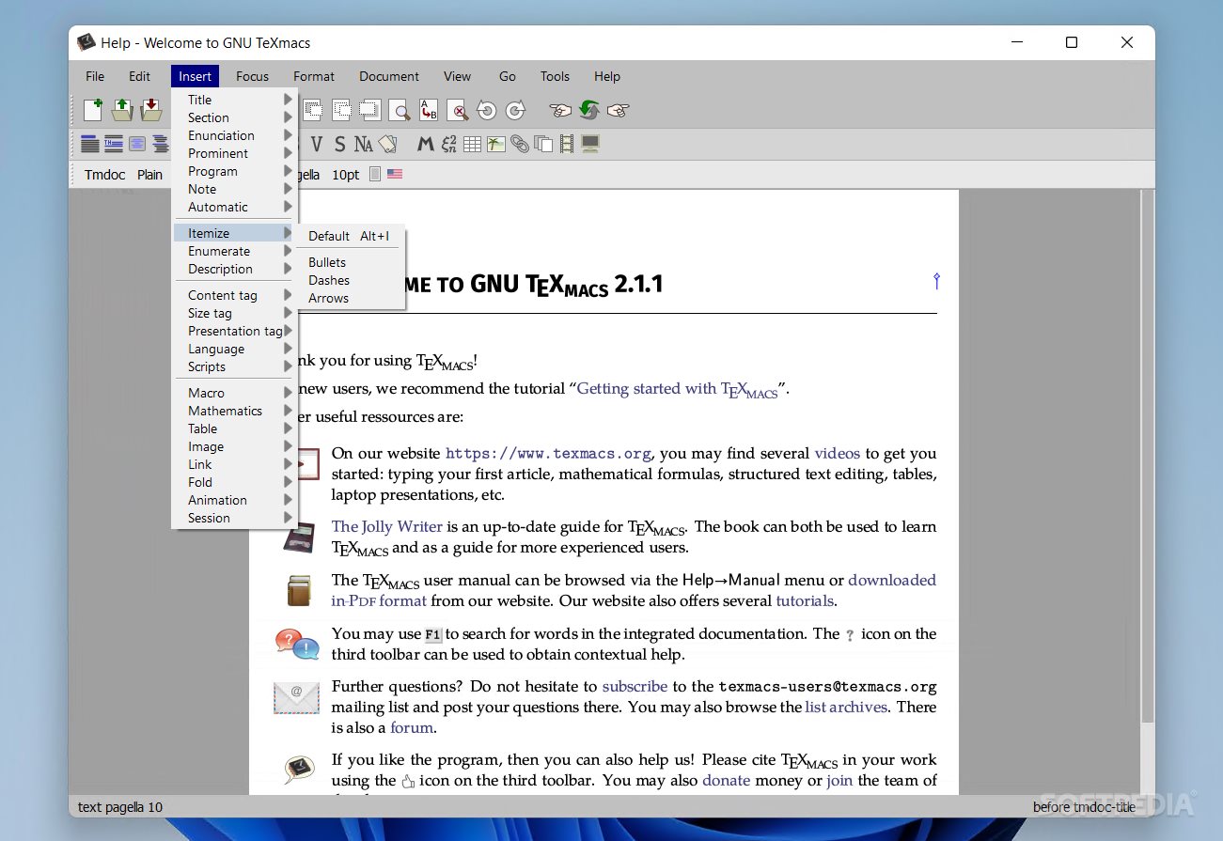Open the Tmdoc style dropdown
Image resolution: width=1223 pixels, height=841 pixels.
104,175
